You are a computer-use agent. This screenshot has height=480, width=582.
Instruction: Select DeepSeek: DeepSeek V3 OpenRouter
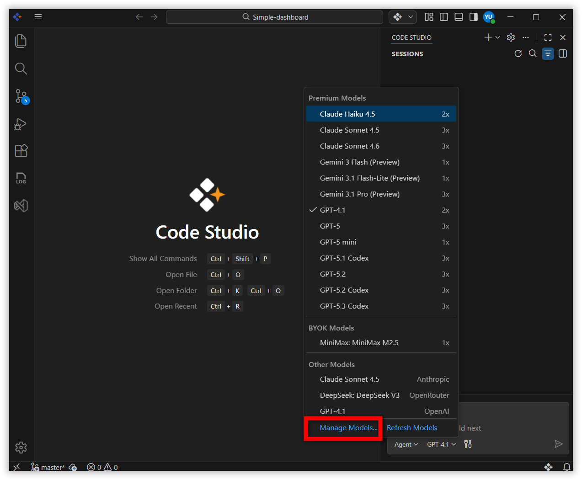(381, 395)
